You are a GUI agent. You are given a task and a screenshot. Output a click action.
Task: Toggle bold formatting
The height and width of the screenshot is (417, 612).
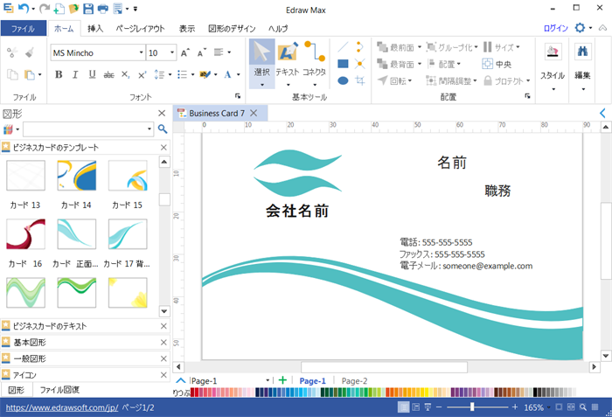click(59, 74)
